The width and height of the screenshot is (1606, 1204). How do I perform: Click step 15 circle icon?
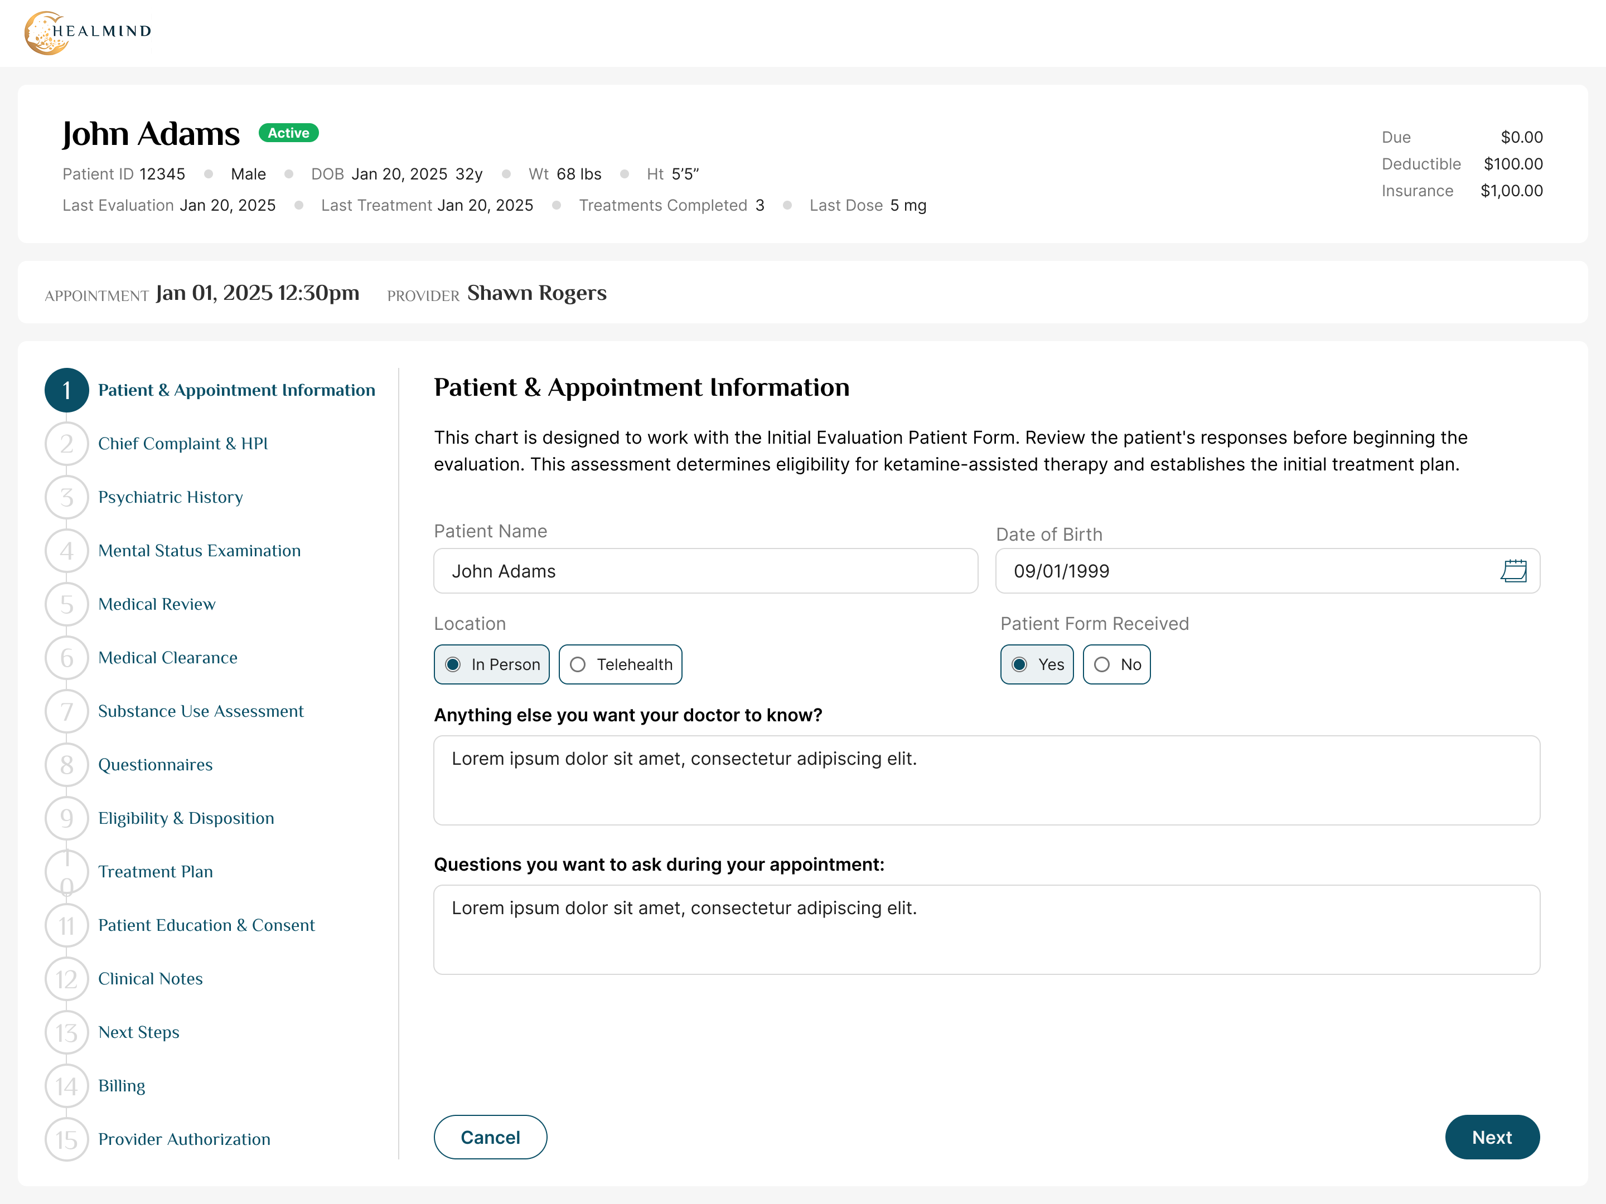coord(67,1139)
